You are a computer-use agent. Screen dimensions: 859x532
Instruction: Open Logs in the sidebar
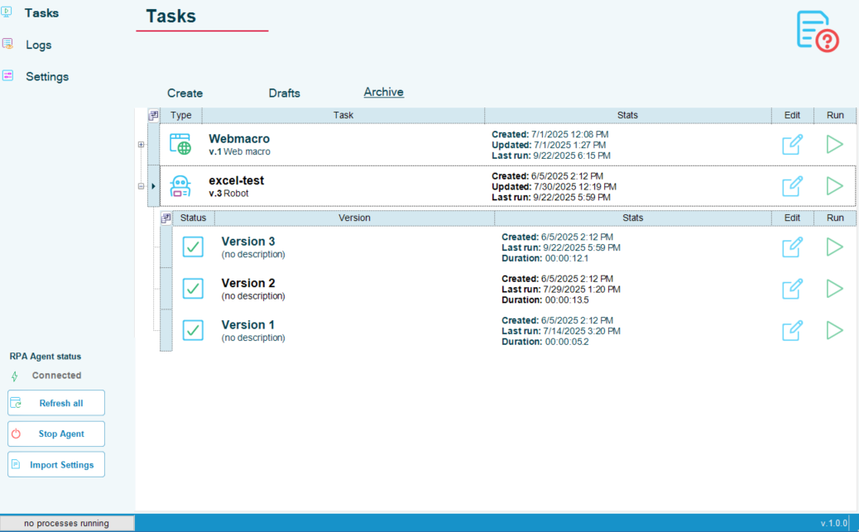tap(38, 45)
